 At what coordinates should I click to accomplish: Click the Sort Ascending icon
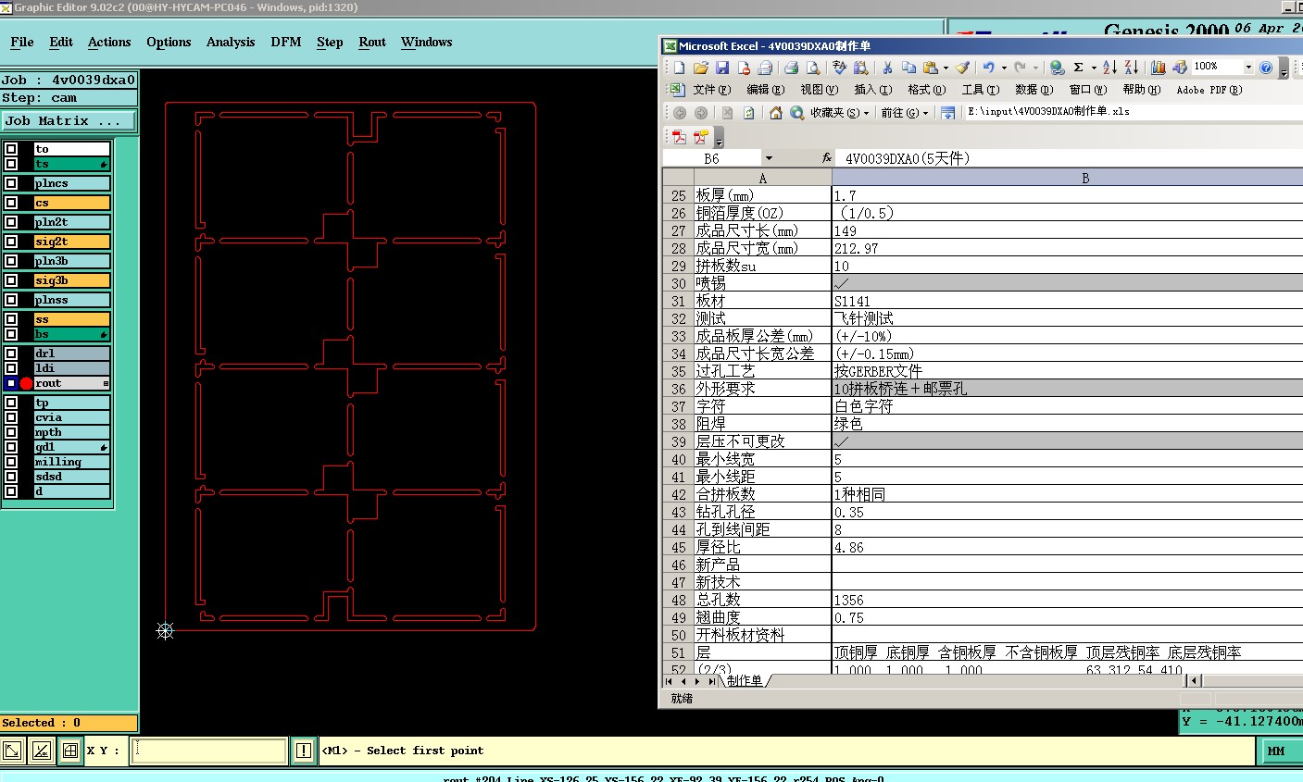click(x=1109, y=68)
